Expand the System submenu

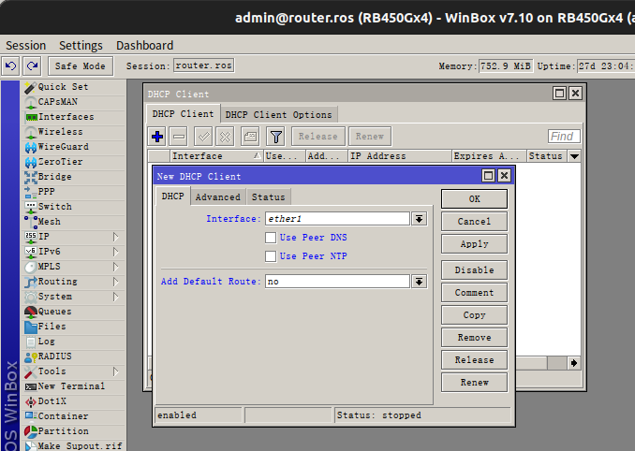[x=116, y=297]
